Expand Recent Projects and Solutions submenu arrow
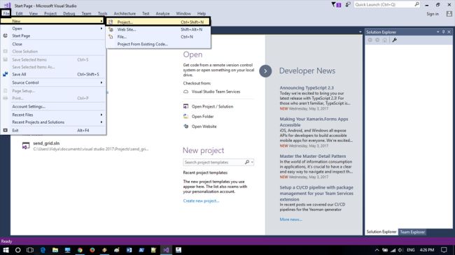The image size is (455, 255). (101, 122)
